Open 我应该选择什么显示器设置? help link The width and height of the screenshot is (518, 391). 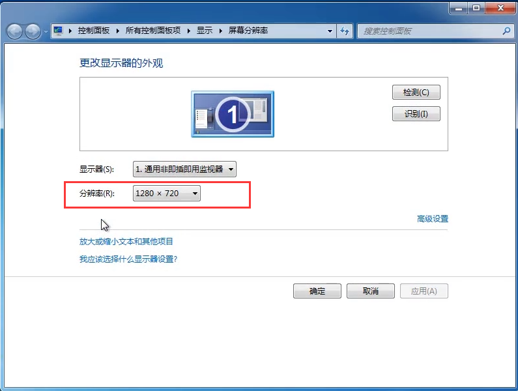128,259
